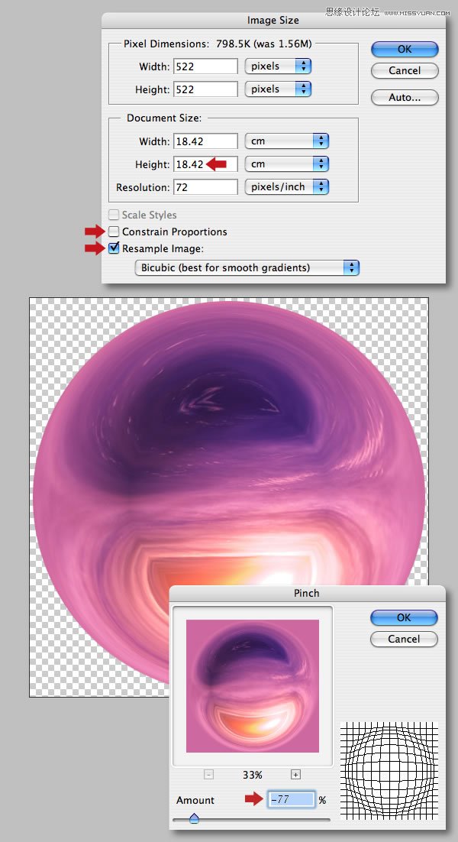The image size is (458, 842).
Task: Cancel the Image Size dialog
Action: [405, 70]
